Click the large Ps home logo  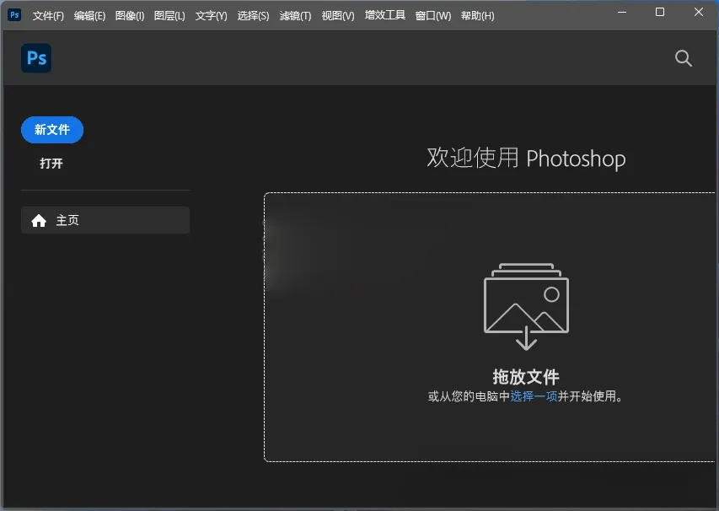tap(36, 58)
